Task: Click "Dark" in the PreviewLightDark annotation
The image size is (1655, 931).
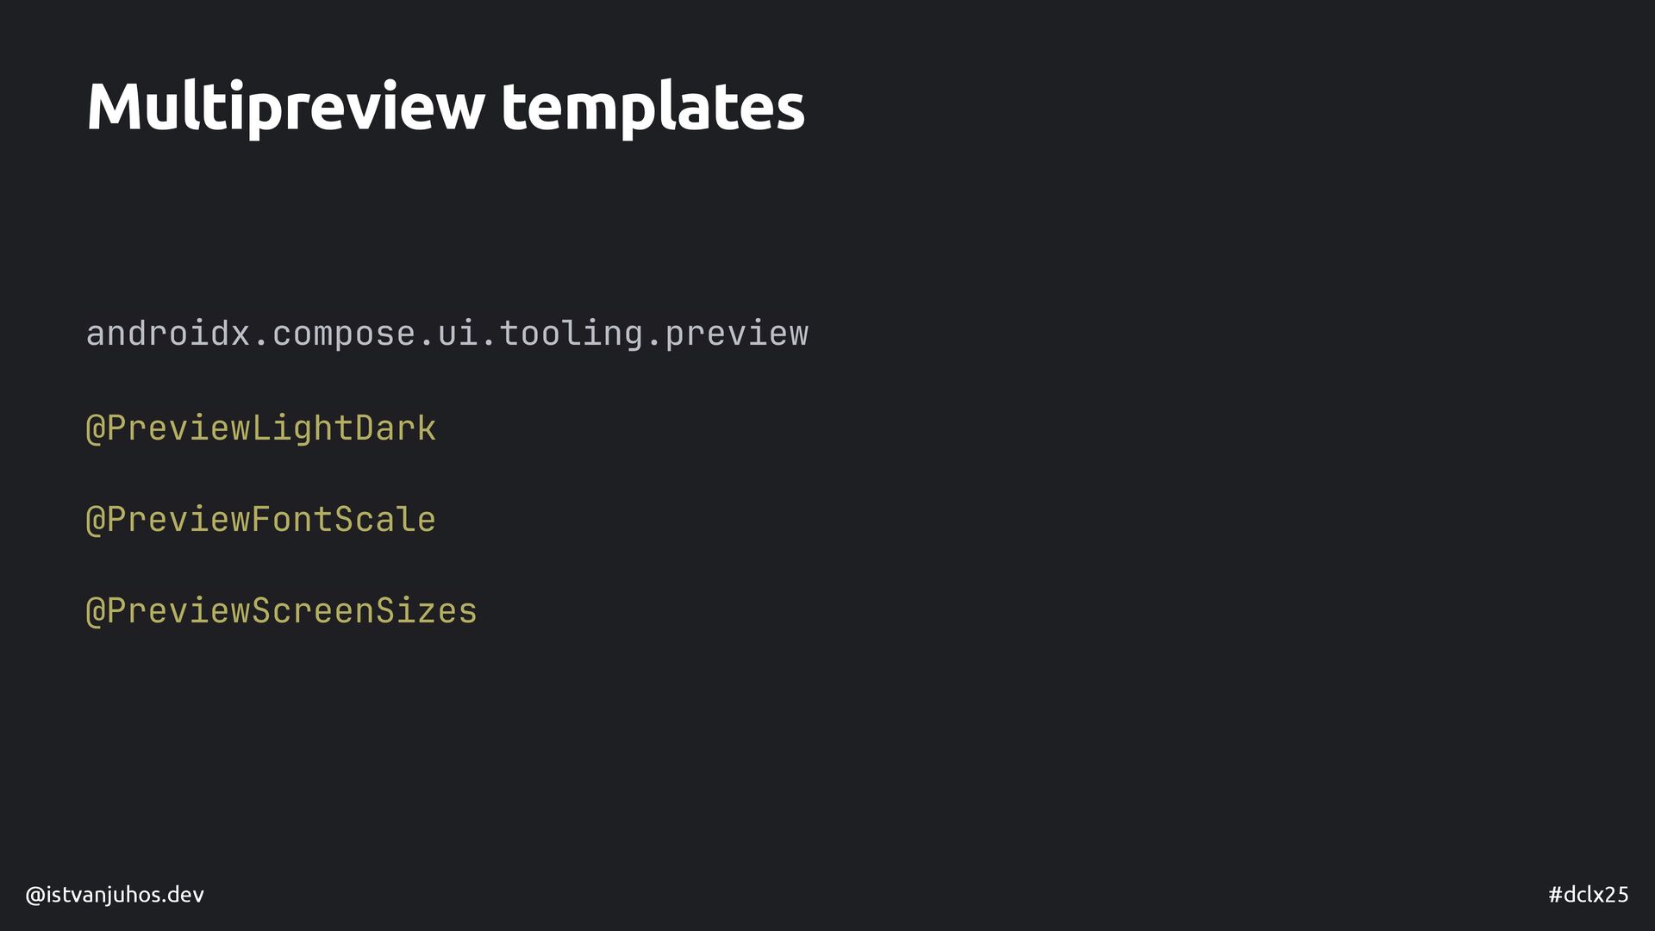Action: click(x=396, y=428)
